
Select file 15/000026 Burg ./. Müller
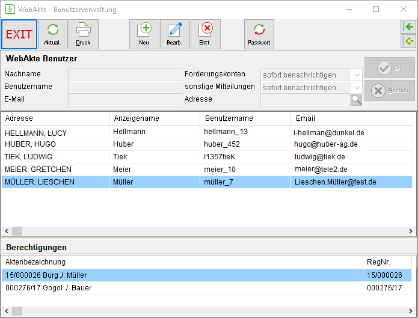pos(182,275)
